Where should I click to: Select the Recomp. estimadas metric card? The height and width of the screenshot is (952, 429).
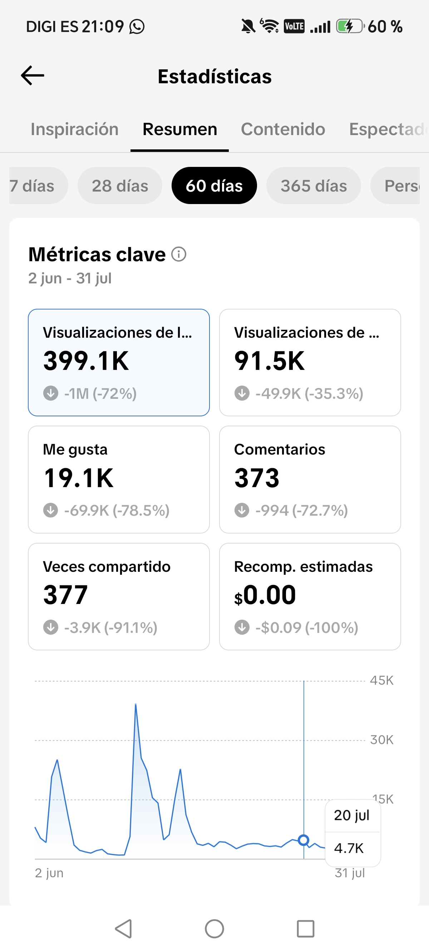coord(310,596)
